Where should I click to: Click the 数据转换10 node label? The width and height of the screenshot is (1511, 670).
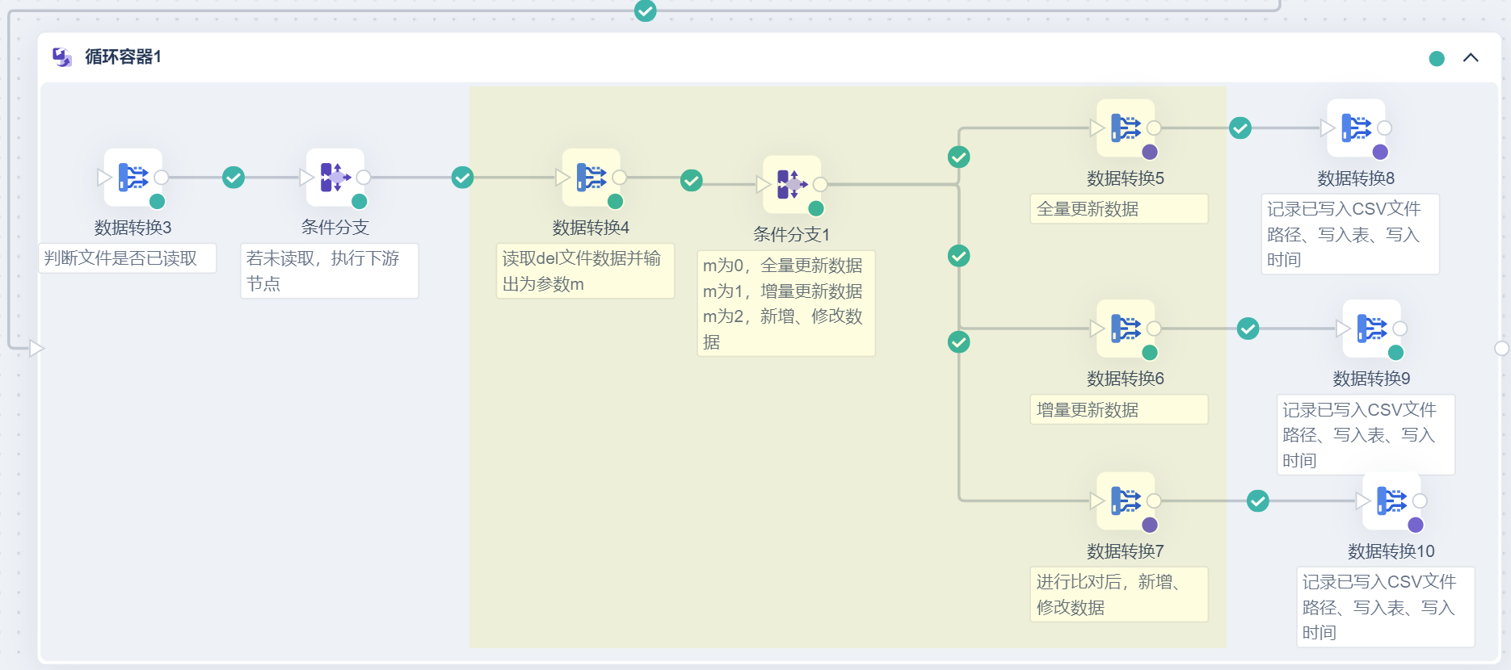click(x=1391, y=551)
